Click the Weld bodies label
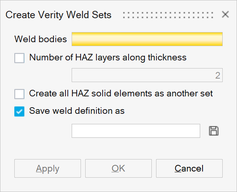Viewport: 237px width, 192px height. pos(40,39)
